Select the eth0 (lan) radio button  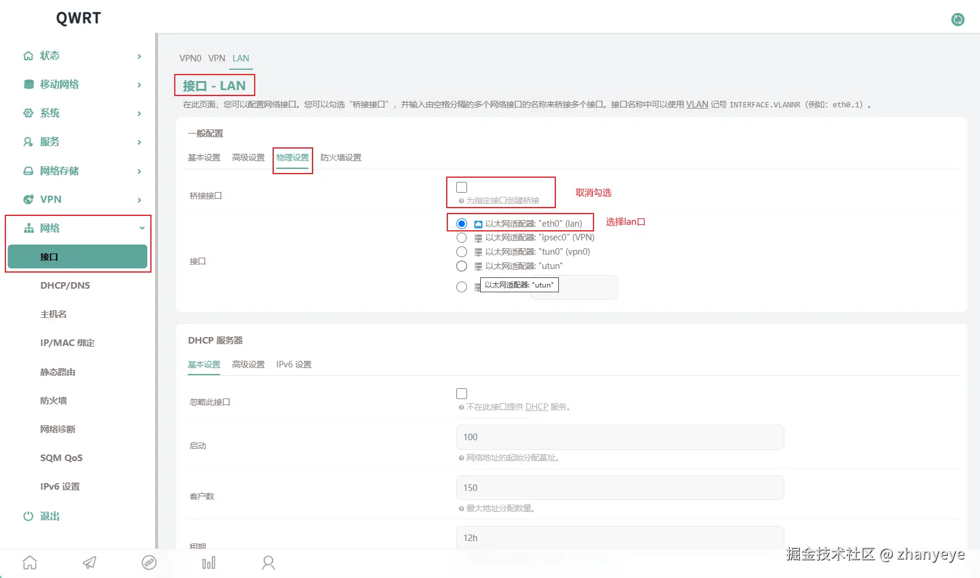pos(462,224)
